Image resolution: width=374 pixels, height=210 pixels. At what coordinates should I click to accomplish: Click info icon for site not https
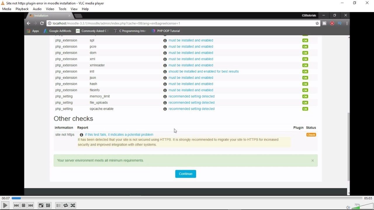coord(82,135)
